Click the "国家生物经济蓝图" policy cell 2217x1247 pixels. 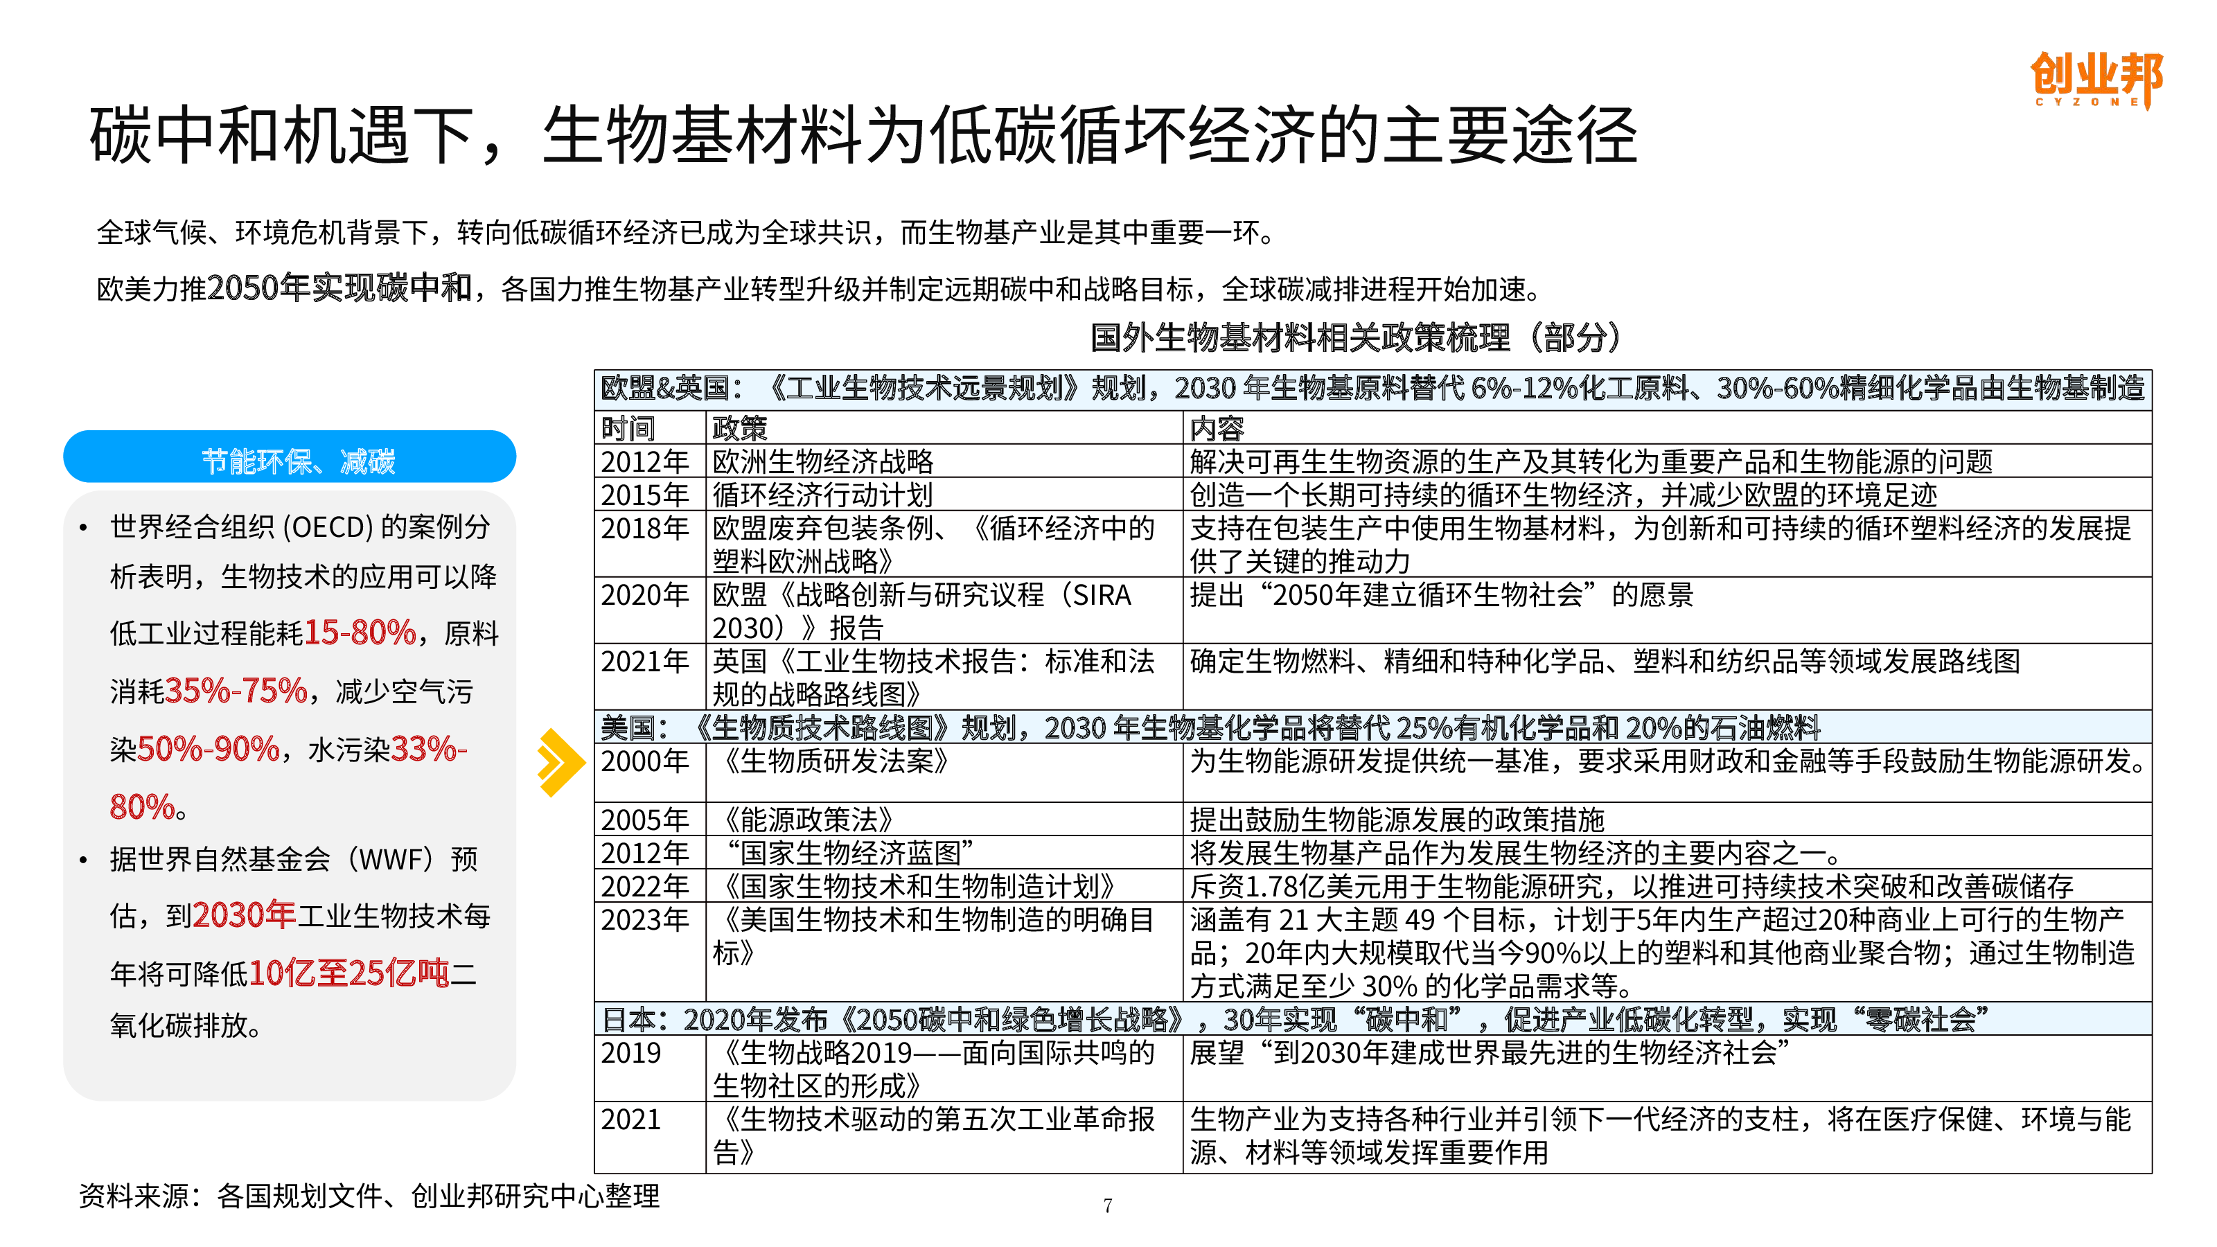[944, 853]
